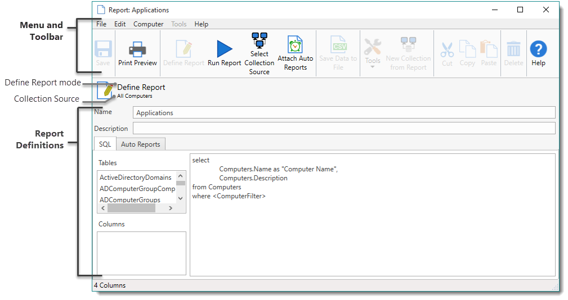The width and height of the screenshot is (568, 300).
Task: Click the Define Report pencil icon in toolbar
Action: click(184, 49)
